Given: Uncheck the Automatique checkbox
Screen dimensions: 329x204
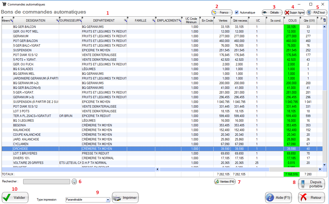Looking at the screenshot, I should [237, 12].
